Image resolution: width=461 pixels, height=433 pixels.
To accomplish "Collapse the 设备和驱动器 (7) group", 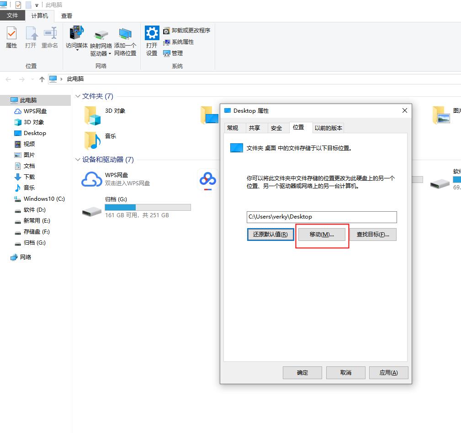I will coord(78,159).
